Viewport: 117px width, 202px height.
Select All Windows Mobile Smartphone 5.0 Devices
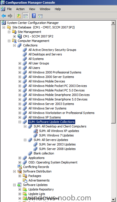tap(58, 99)
